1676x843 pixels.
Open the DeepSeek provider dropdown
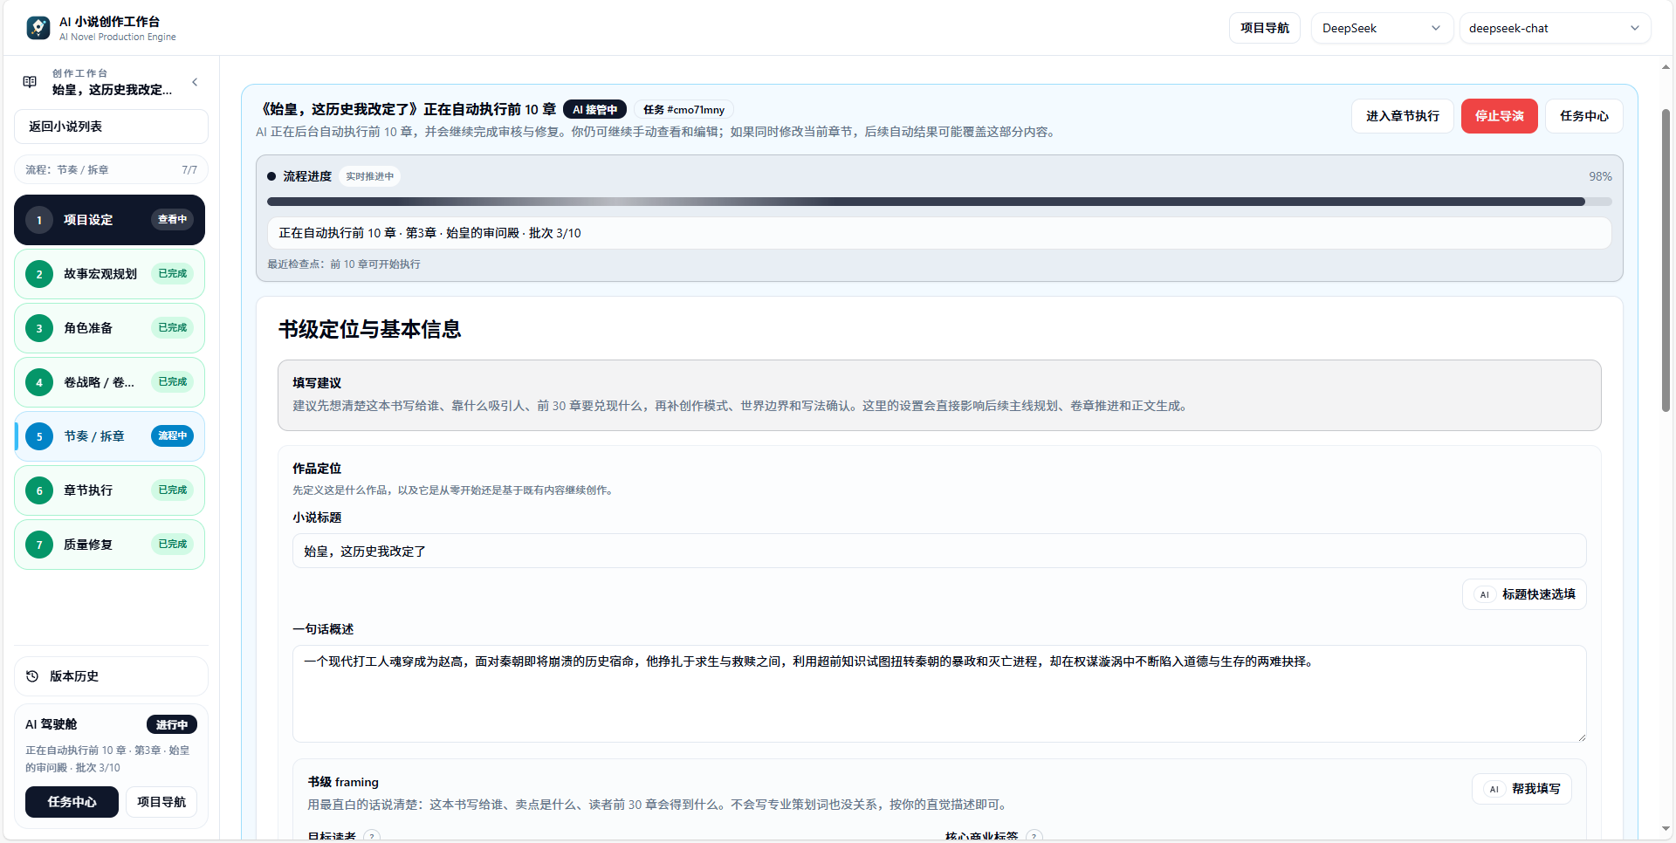point(1381,27)
